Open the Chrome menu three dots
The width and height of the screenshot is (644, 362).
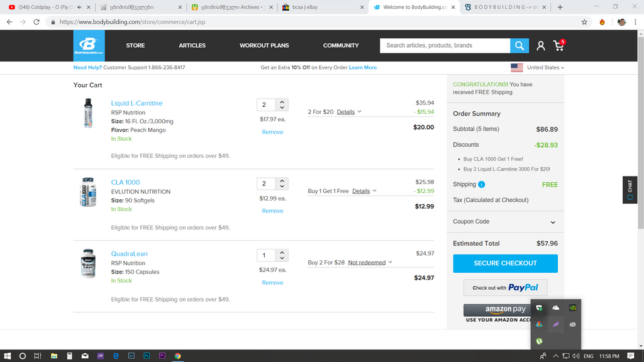tap(635, 22)
